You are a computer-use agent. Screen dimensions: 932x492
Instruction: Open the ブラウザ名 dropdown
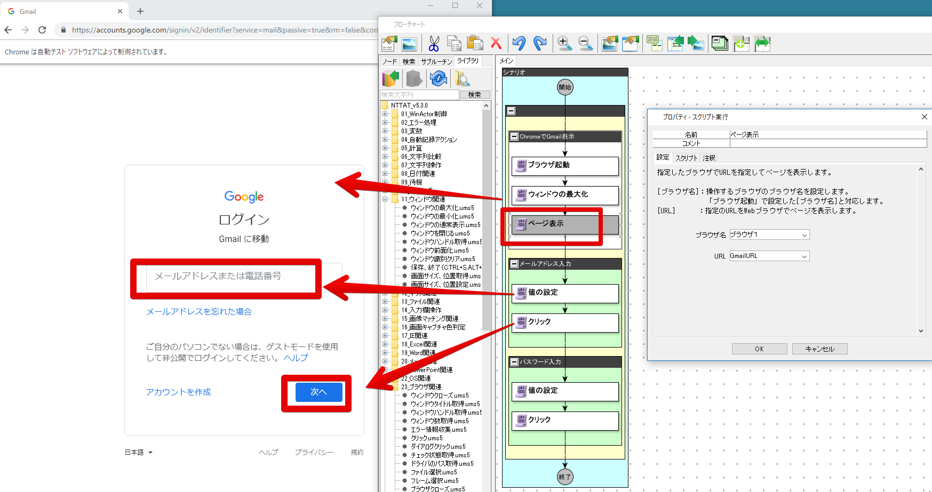804,235
